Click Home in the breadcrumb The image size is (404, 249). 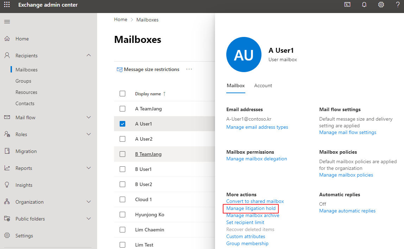pos(121,20)
